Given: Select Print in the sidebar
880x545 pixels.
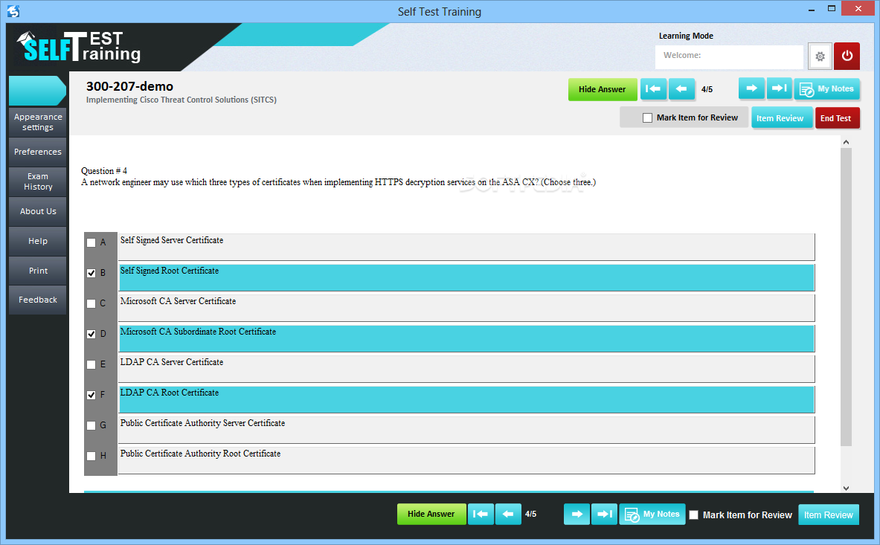Looking at the screenshot, I should point(38,271).
